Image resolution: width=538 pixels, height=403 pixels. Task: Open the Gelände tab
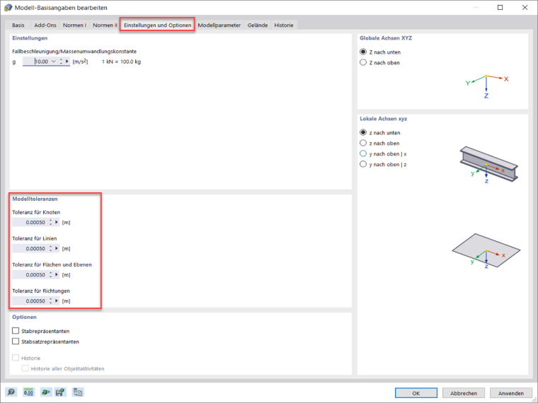click(258, 25)
